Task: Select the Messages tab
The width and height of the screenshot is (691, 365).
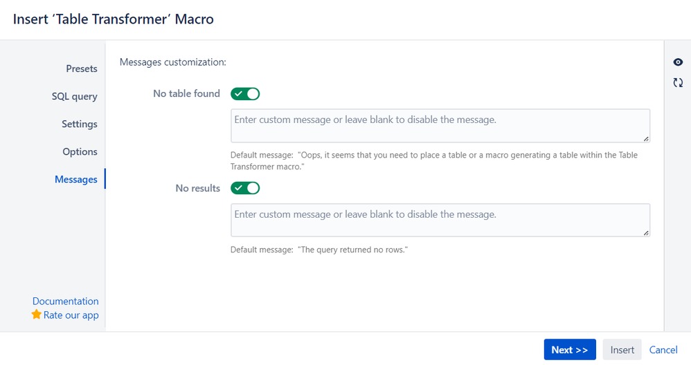Action: [75, 179]
